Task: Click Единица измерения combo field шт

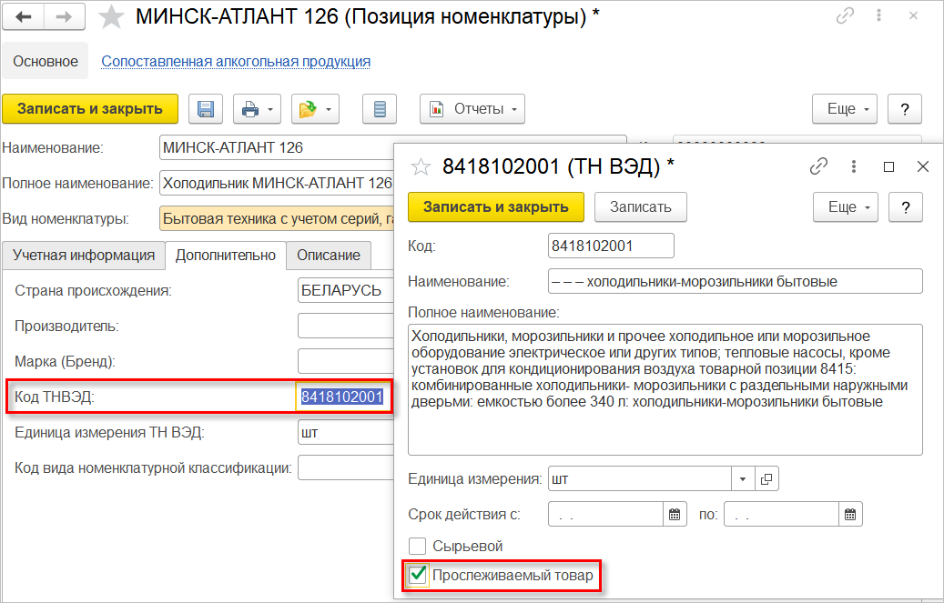Action: point(640,479)
